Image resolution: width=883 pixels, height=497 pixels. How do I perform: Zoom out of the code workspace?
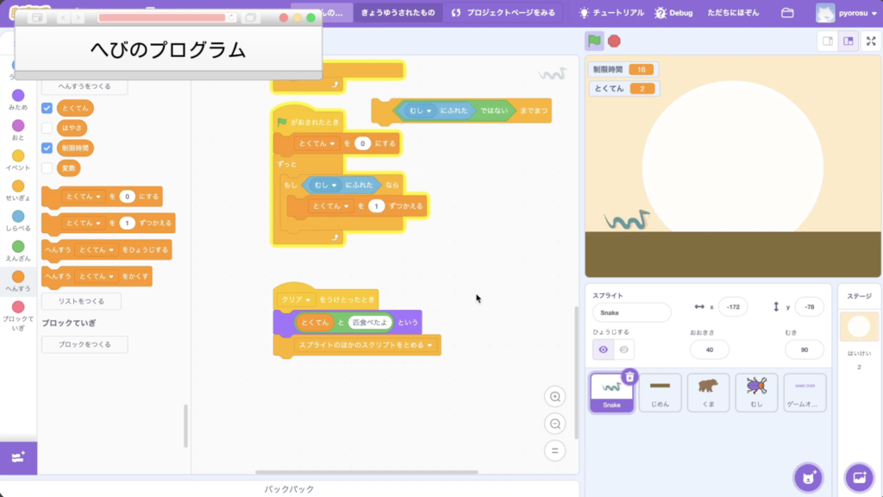(x=555, y=424)
